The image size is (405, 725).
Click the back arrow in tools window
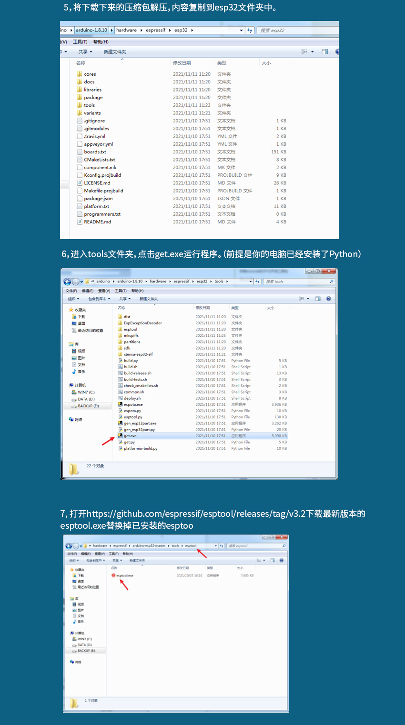[x=67, y=282]
